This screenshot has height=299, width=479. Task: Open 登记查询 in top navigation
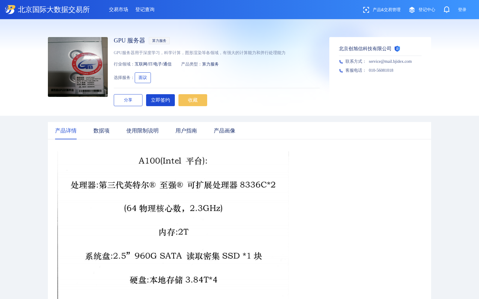click(145, 10)
